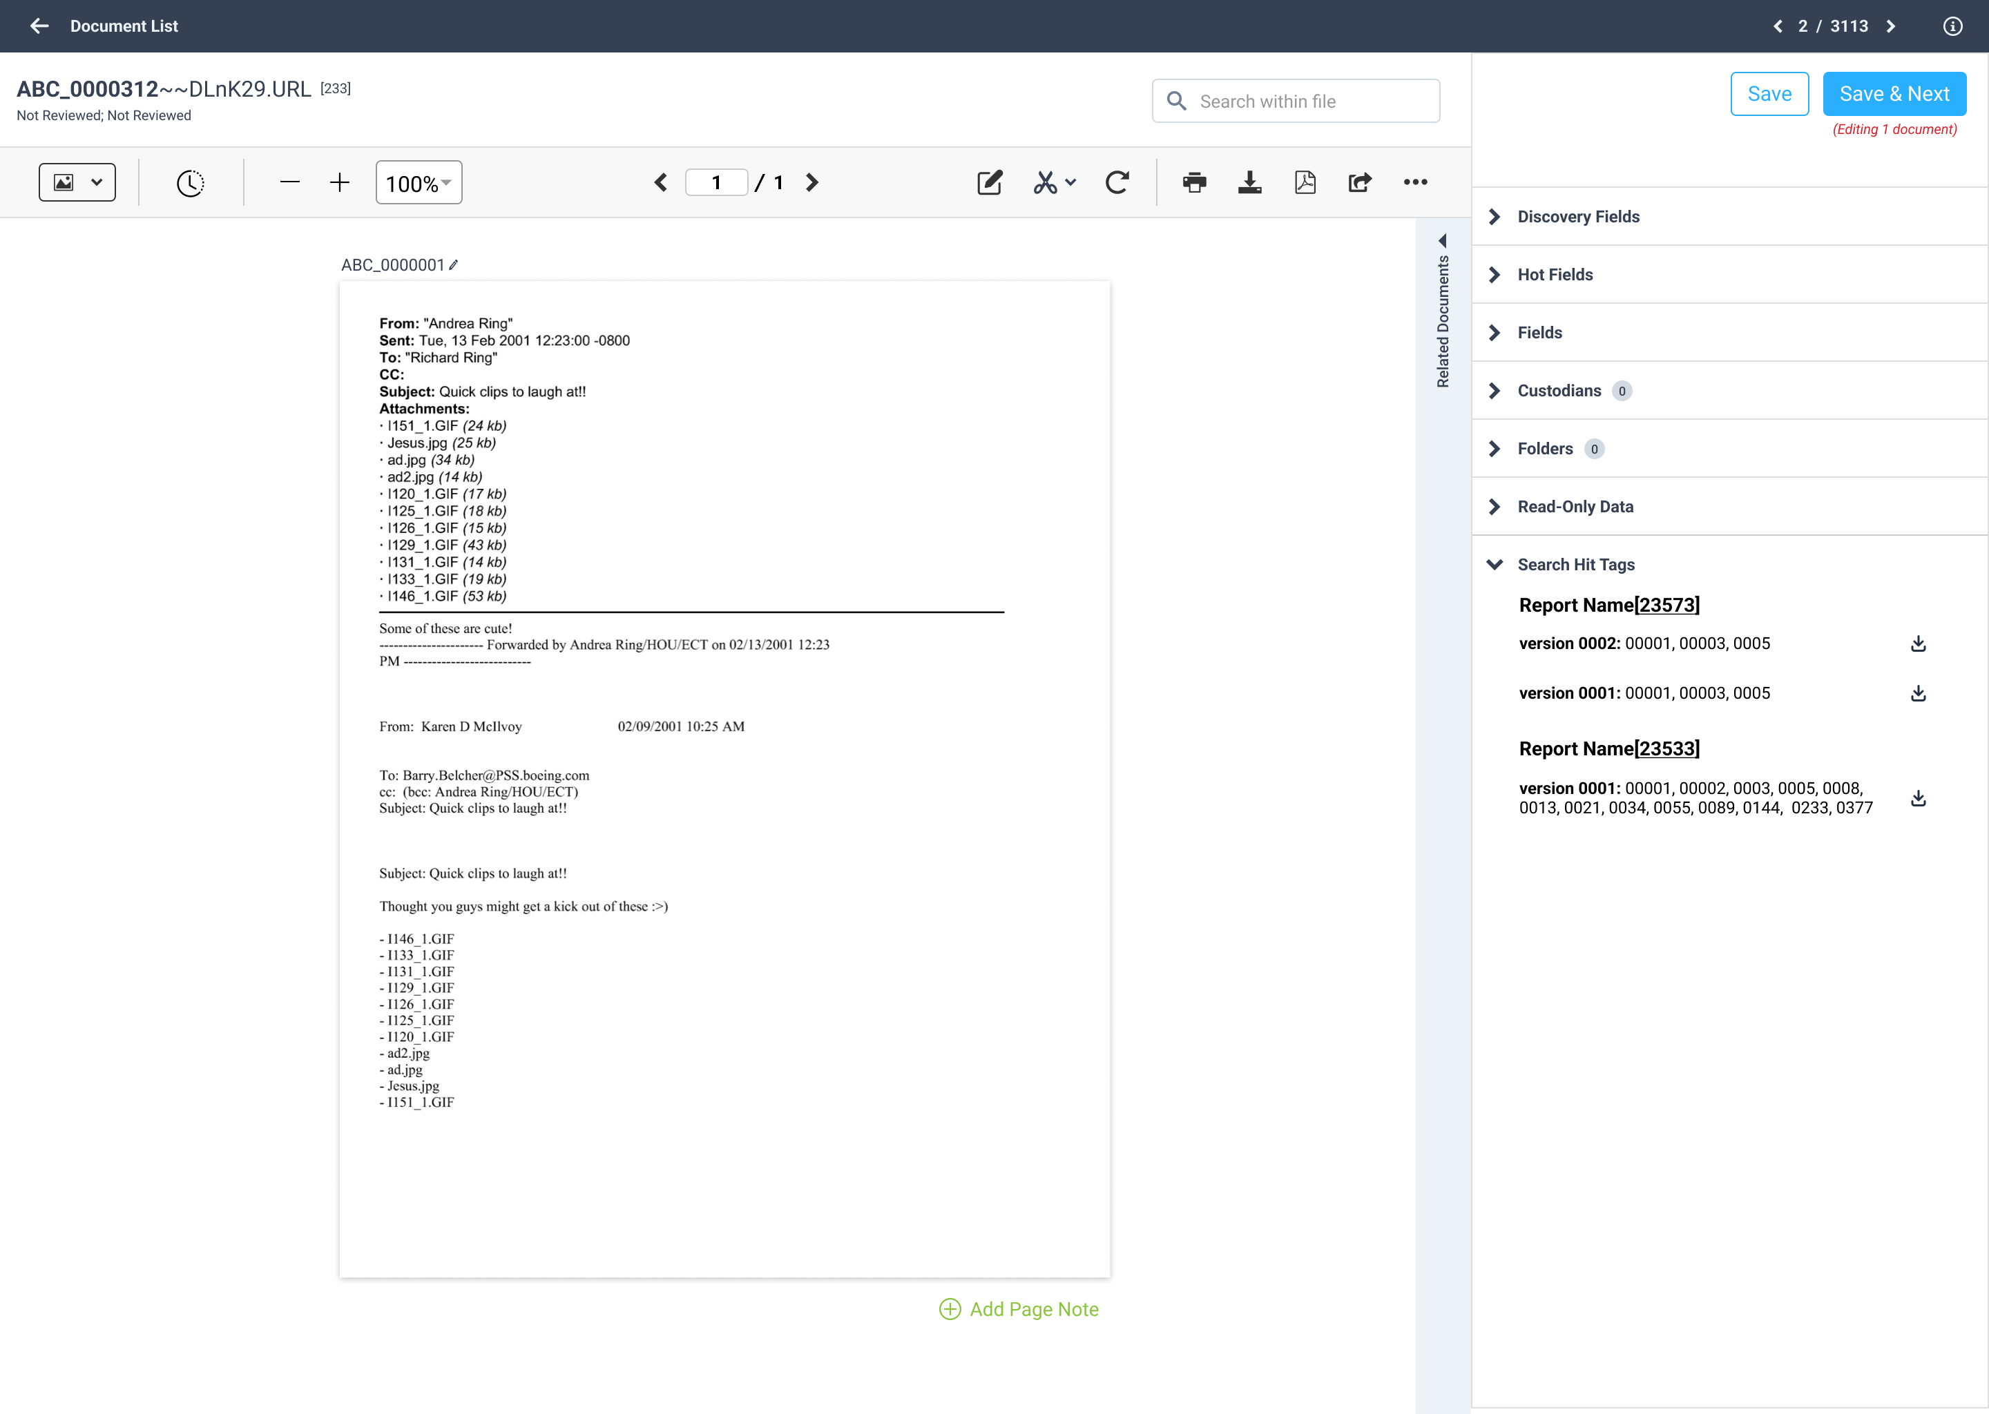The image size is (1989, 1414).
Task: Click the 'Not Reviewed; Not Reviewed' status text
Action: pyautogui.click(x=104, y=115)
